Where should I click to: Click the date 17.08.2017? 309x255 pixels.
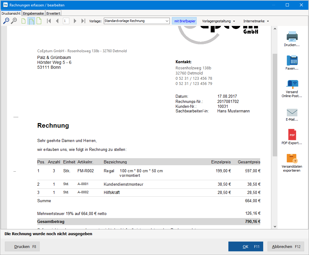[x=227, y=97]
